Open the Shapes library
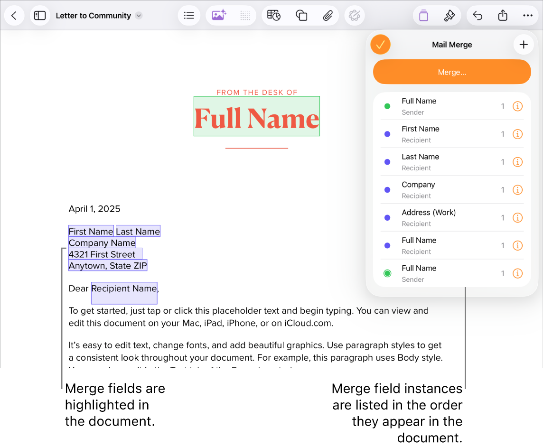This screenshot has height=447, width=543. tap(301, 15)
